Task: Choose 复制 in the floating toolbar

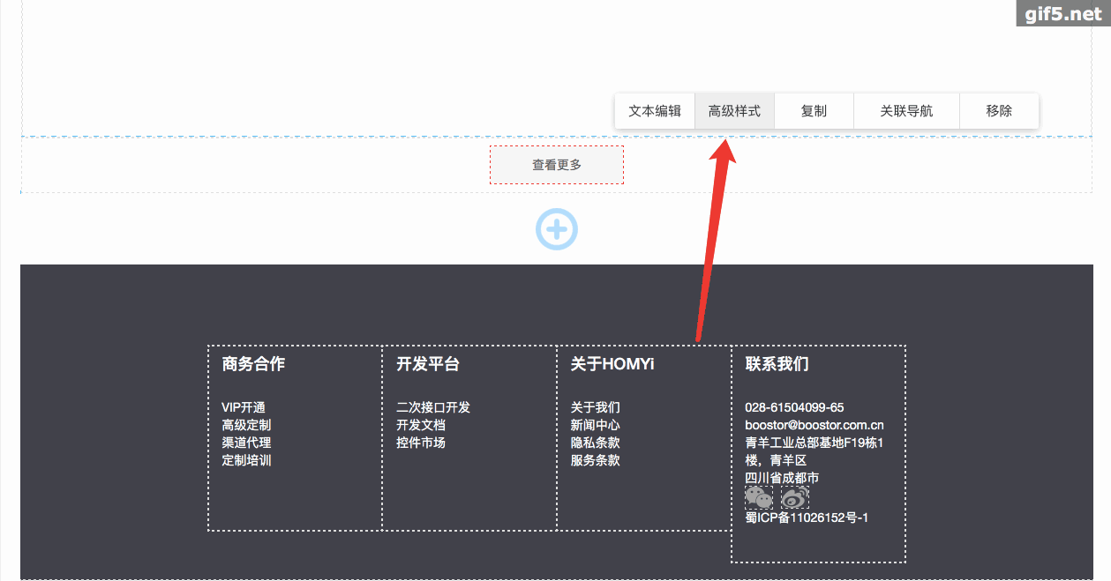Action: [x=814, y=111]
